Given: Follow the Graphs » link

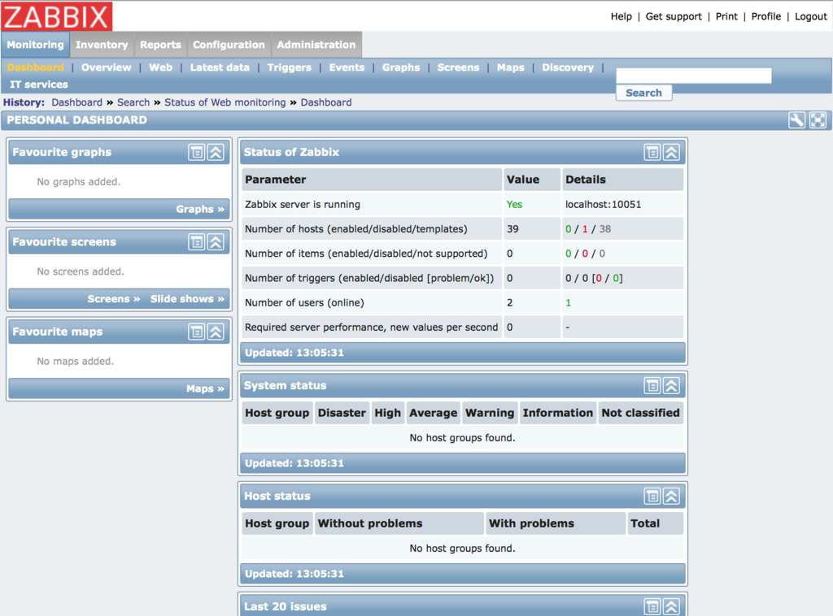Looking at the screenshot, I should (200, 209).
